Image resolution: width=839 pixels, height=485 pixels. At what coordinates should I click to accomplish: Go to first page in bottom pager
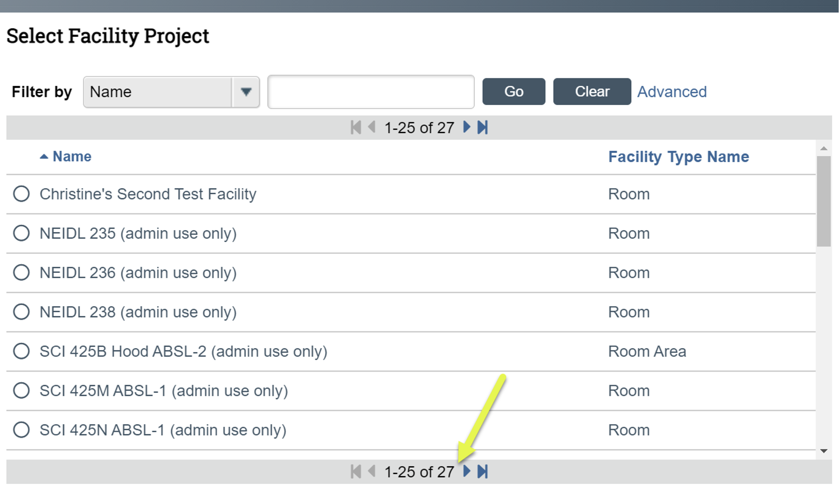click(x=356, y=471)
